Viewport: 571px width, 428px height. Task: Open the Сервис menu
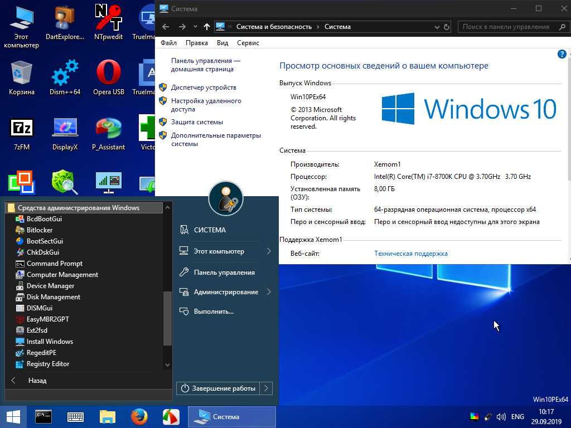(x=248, y=43)
